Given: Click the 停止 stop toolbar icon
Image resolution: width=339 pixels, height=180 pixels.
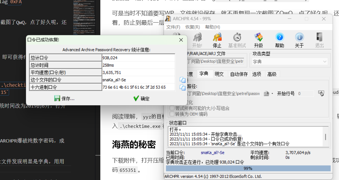Looking at the screenshot, I should 217,40.
